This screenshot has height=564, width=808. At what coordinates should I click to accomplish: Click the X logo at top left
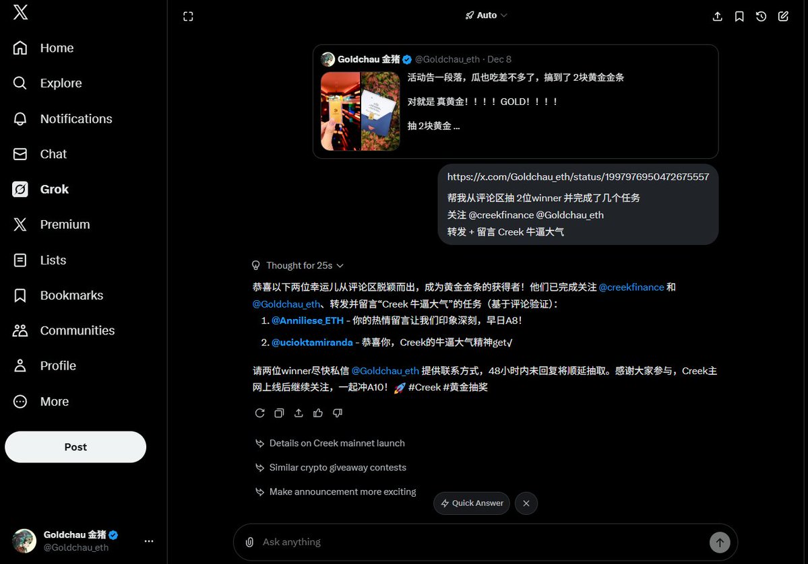point(21,12)
